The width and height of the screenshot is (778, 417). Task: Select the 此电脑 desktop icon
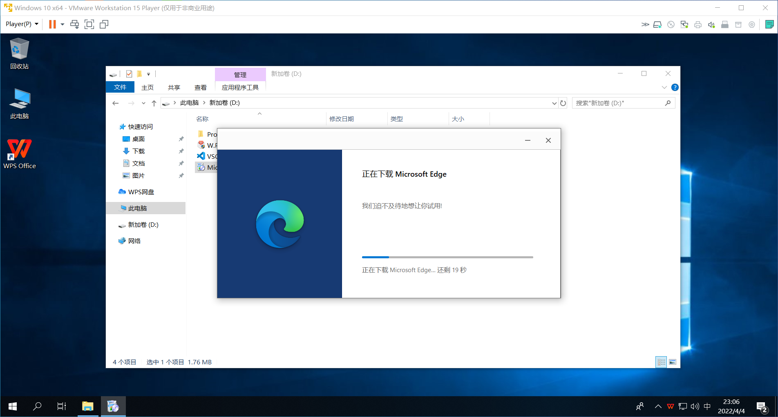tap(19, 104)
